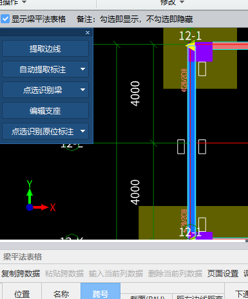Expand the 自动提取标注 dropdown arrow
This screenshot has width=248, height=299.
tap(82, 69)
